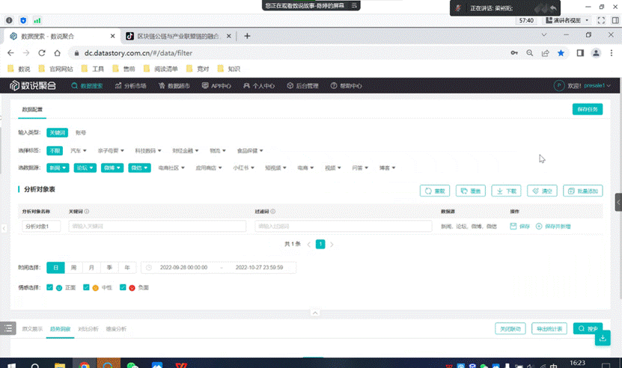The width and height of the screenshot is (622, 368).
Task: Open 分析市场 in top navigation
Action: tap(131, 86)
